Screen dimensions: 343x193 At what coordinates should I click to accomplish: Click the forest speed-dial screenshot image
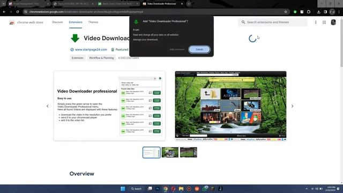coord(230,106)
